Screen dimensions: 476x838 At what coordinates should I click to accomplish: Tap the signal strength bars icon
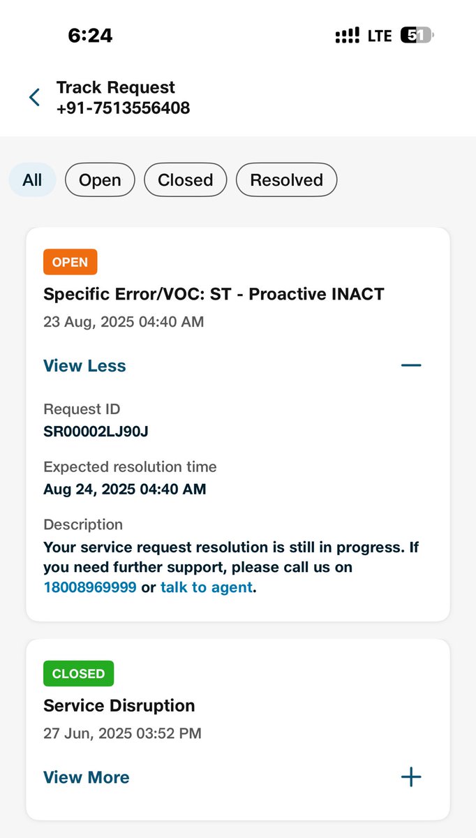(348, 36)
